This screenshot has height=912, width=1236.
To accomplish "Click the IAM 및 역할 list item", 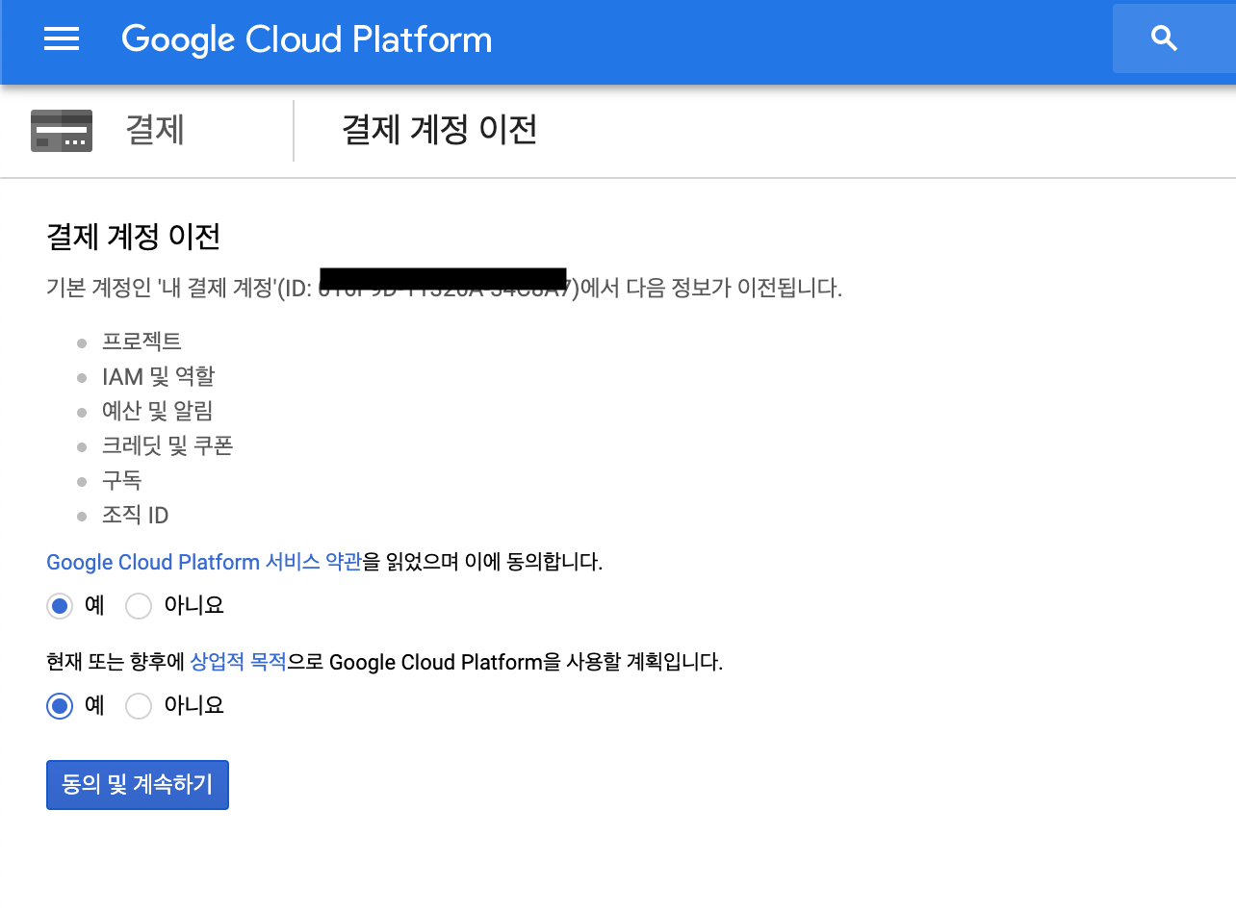I will [158, 376].
